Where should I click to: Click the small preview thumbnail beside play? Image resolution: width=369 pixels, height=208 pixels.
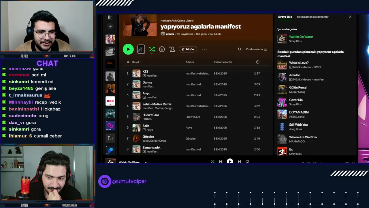click(x=141, y=49)
